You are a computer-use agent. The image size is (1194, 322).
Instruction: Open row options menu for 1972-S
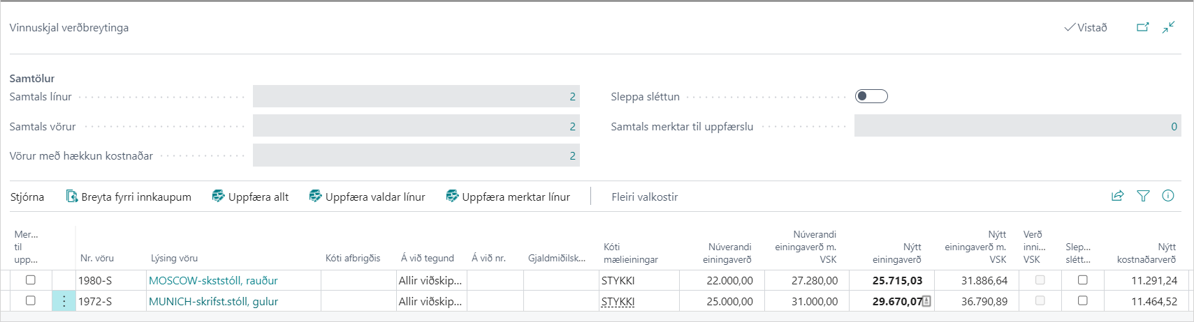point(64,301)
